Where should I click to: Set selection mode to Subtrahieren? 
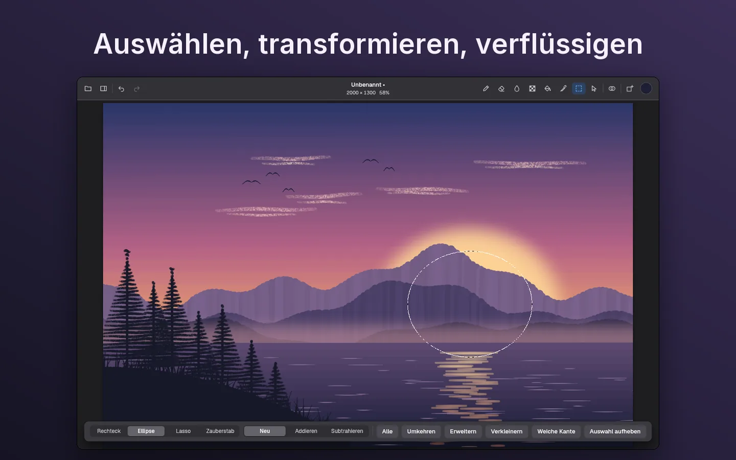[347, 431]
